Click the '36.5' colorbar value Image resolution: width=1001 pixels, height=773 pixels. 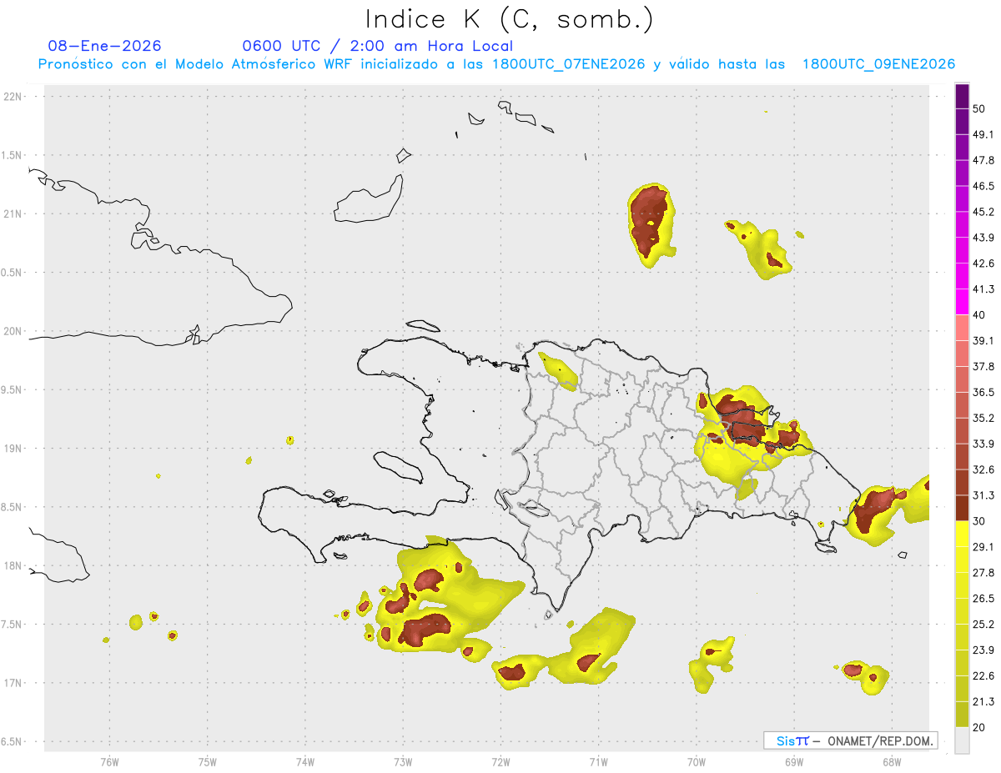983,392
